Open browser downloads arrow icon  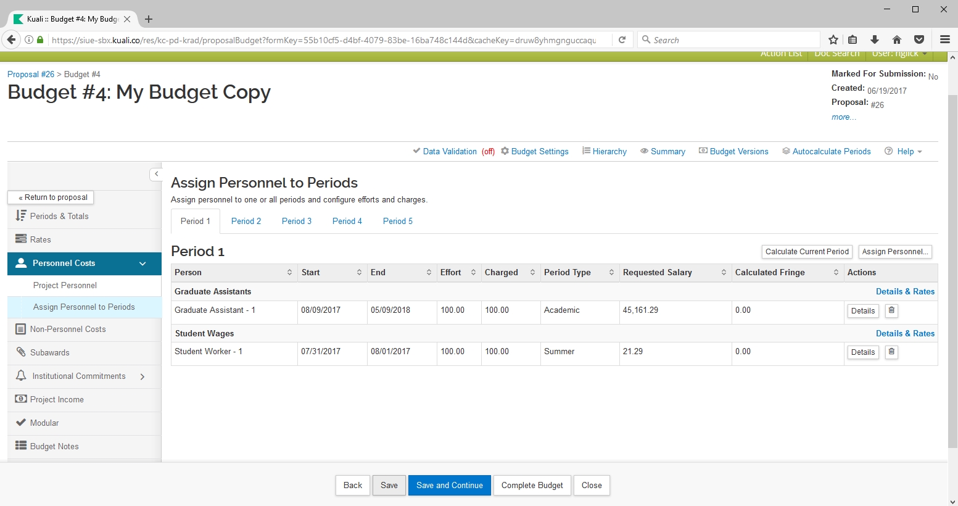point(875,39)
